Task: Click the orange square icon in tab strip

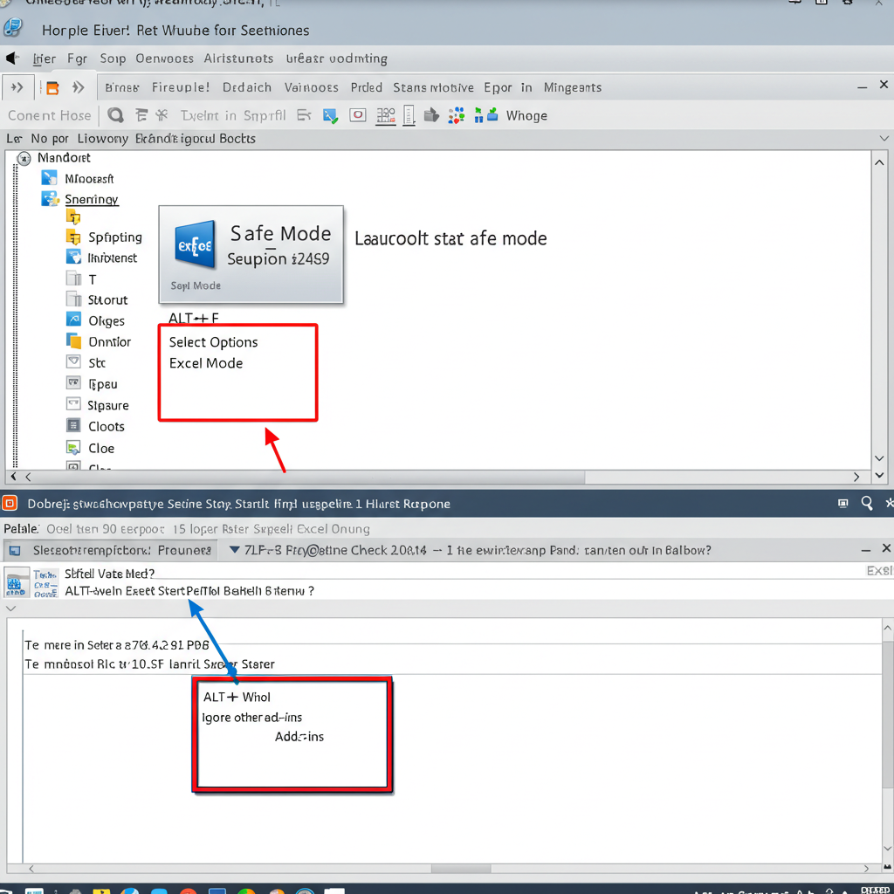Action: pyautogui.click(x=52, y=88)
